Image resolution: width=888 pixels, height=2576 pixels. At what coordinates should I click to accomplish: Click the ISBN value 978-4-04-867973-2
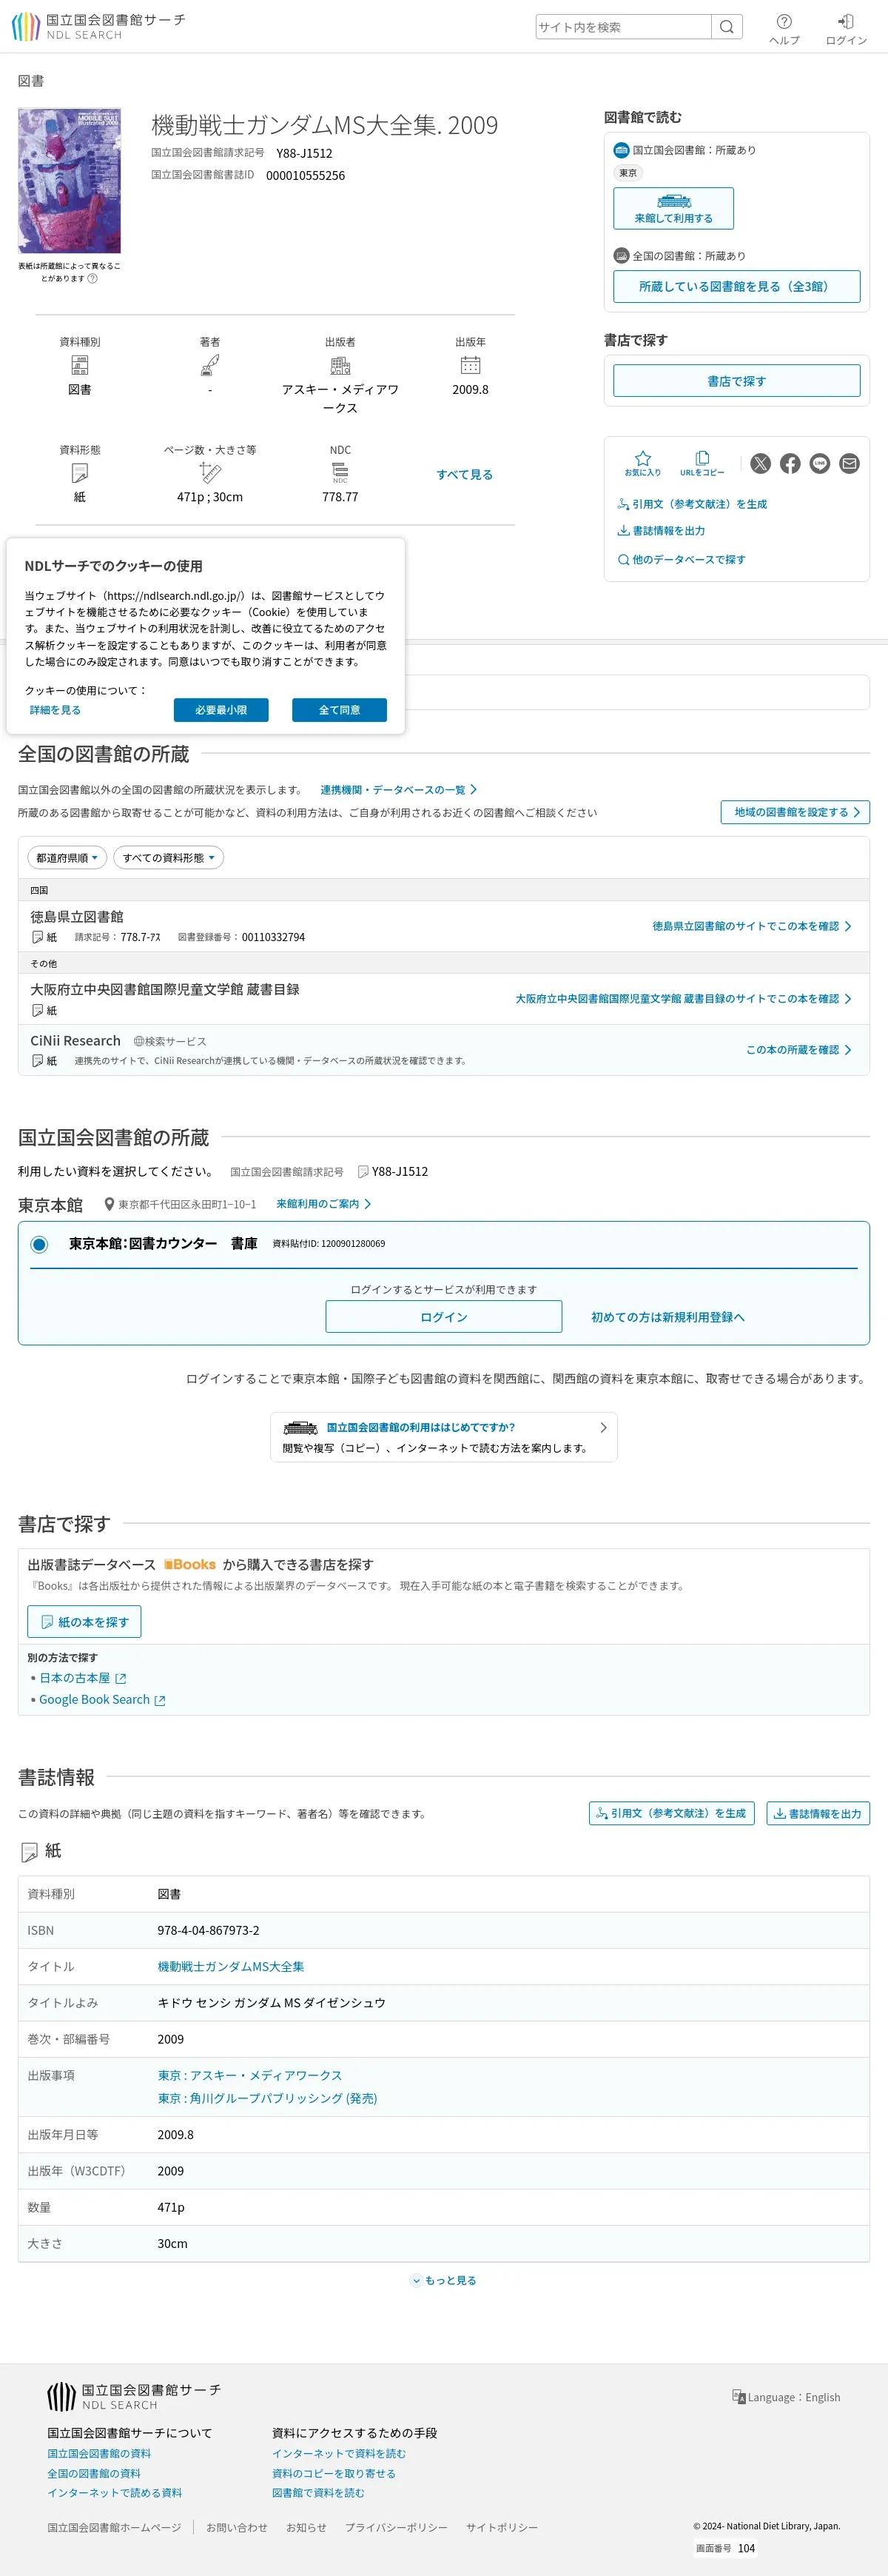pyautogui.click(x=209, y=1930)
